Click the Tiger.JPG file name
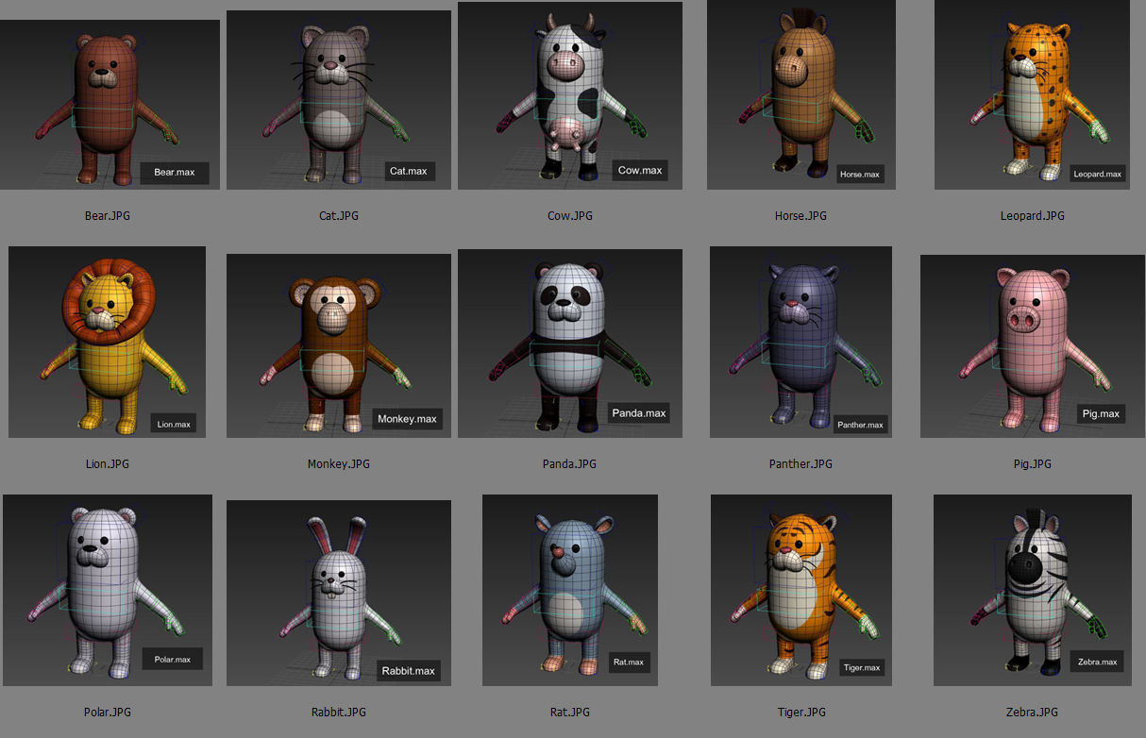 pos(801,713)
